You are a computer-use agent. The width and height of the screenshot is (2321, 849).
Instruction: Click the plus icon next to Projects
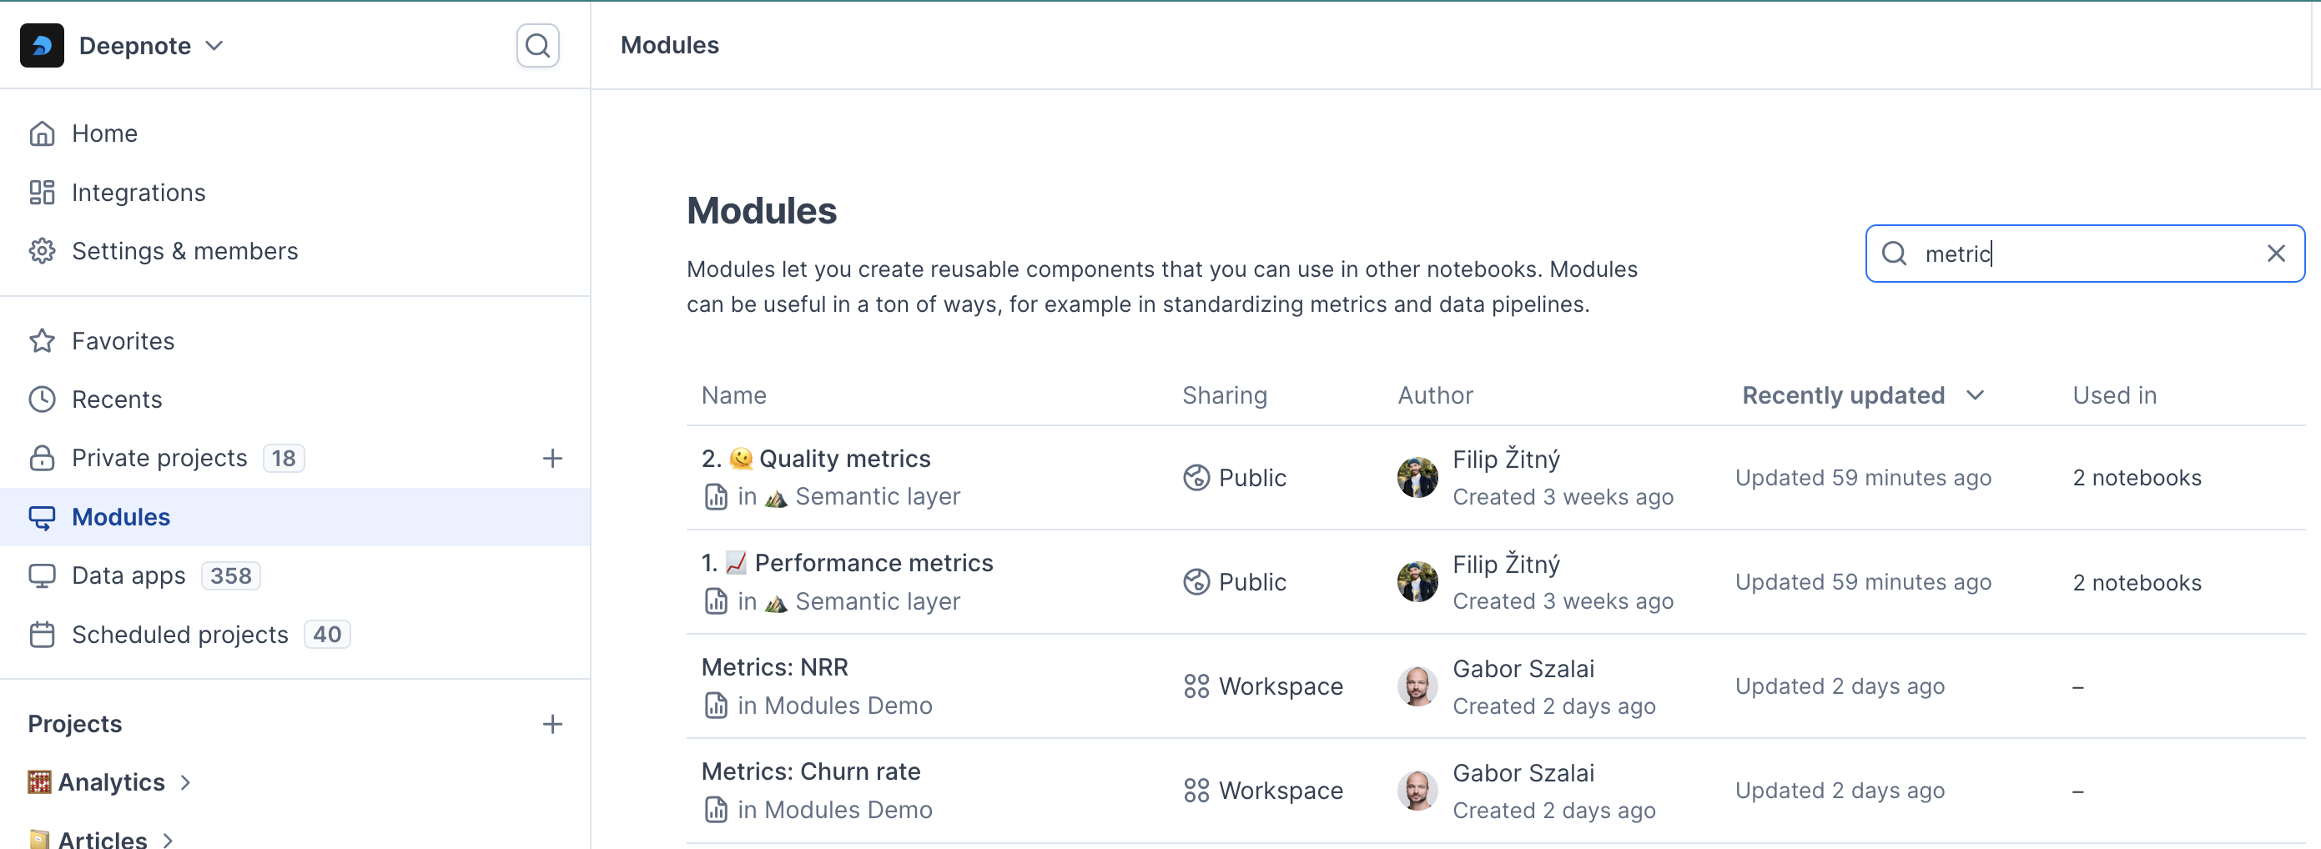coord(552,724)
